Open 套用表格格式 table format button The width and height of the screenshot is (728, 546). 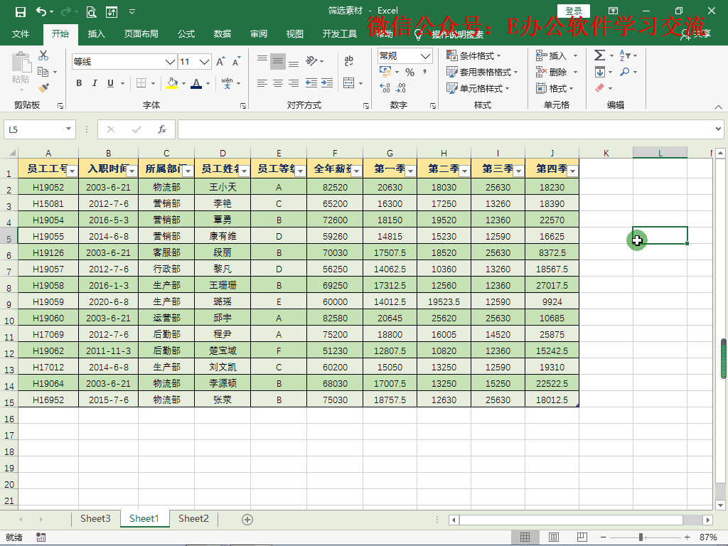pos(482,72)
